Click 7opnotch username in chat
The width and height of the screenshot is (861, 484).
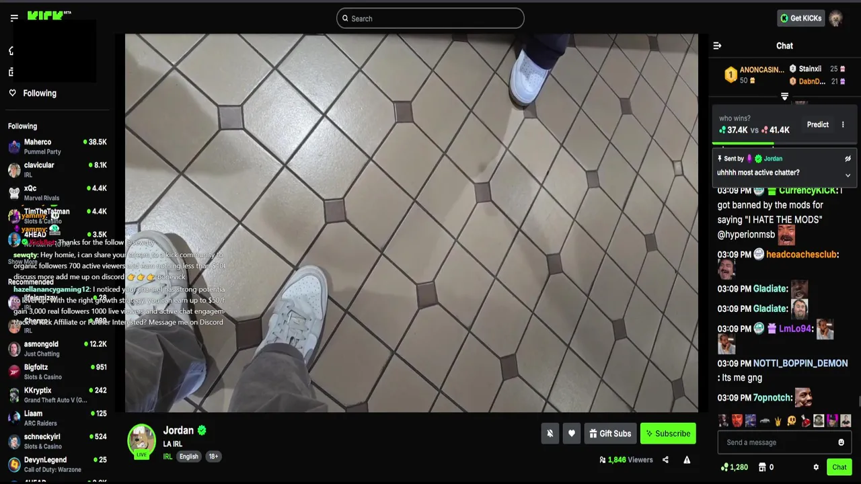(772, 398)
